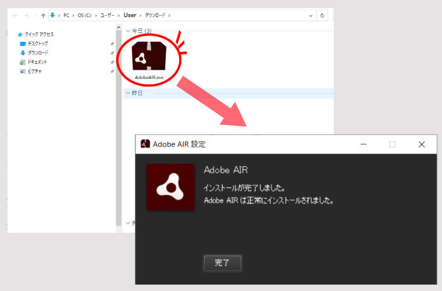Collapse the 今日 (3) file group
The height and width of the screenshot is (291, 442).
tap(128, 30)
